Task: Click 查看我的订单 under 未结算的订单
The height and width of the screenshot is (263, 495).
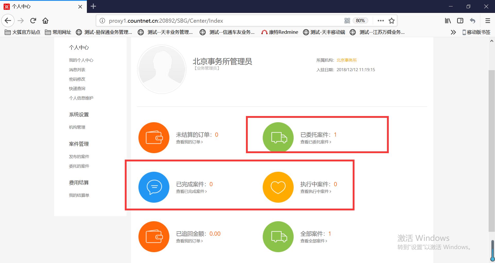Action: [189, 142]
